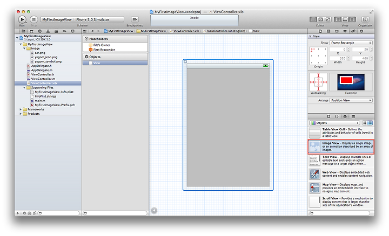This screenshot has width=389, height=236.
Task: Collapse the Supporting Files group
Action: click(24, 88)
